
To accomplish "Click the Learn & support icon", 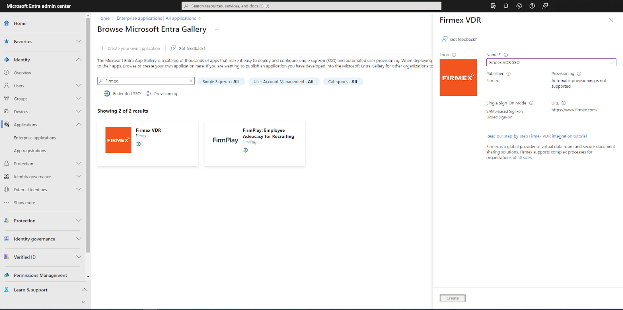I will [7, 290].
